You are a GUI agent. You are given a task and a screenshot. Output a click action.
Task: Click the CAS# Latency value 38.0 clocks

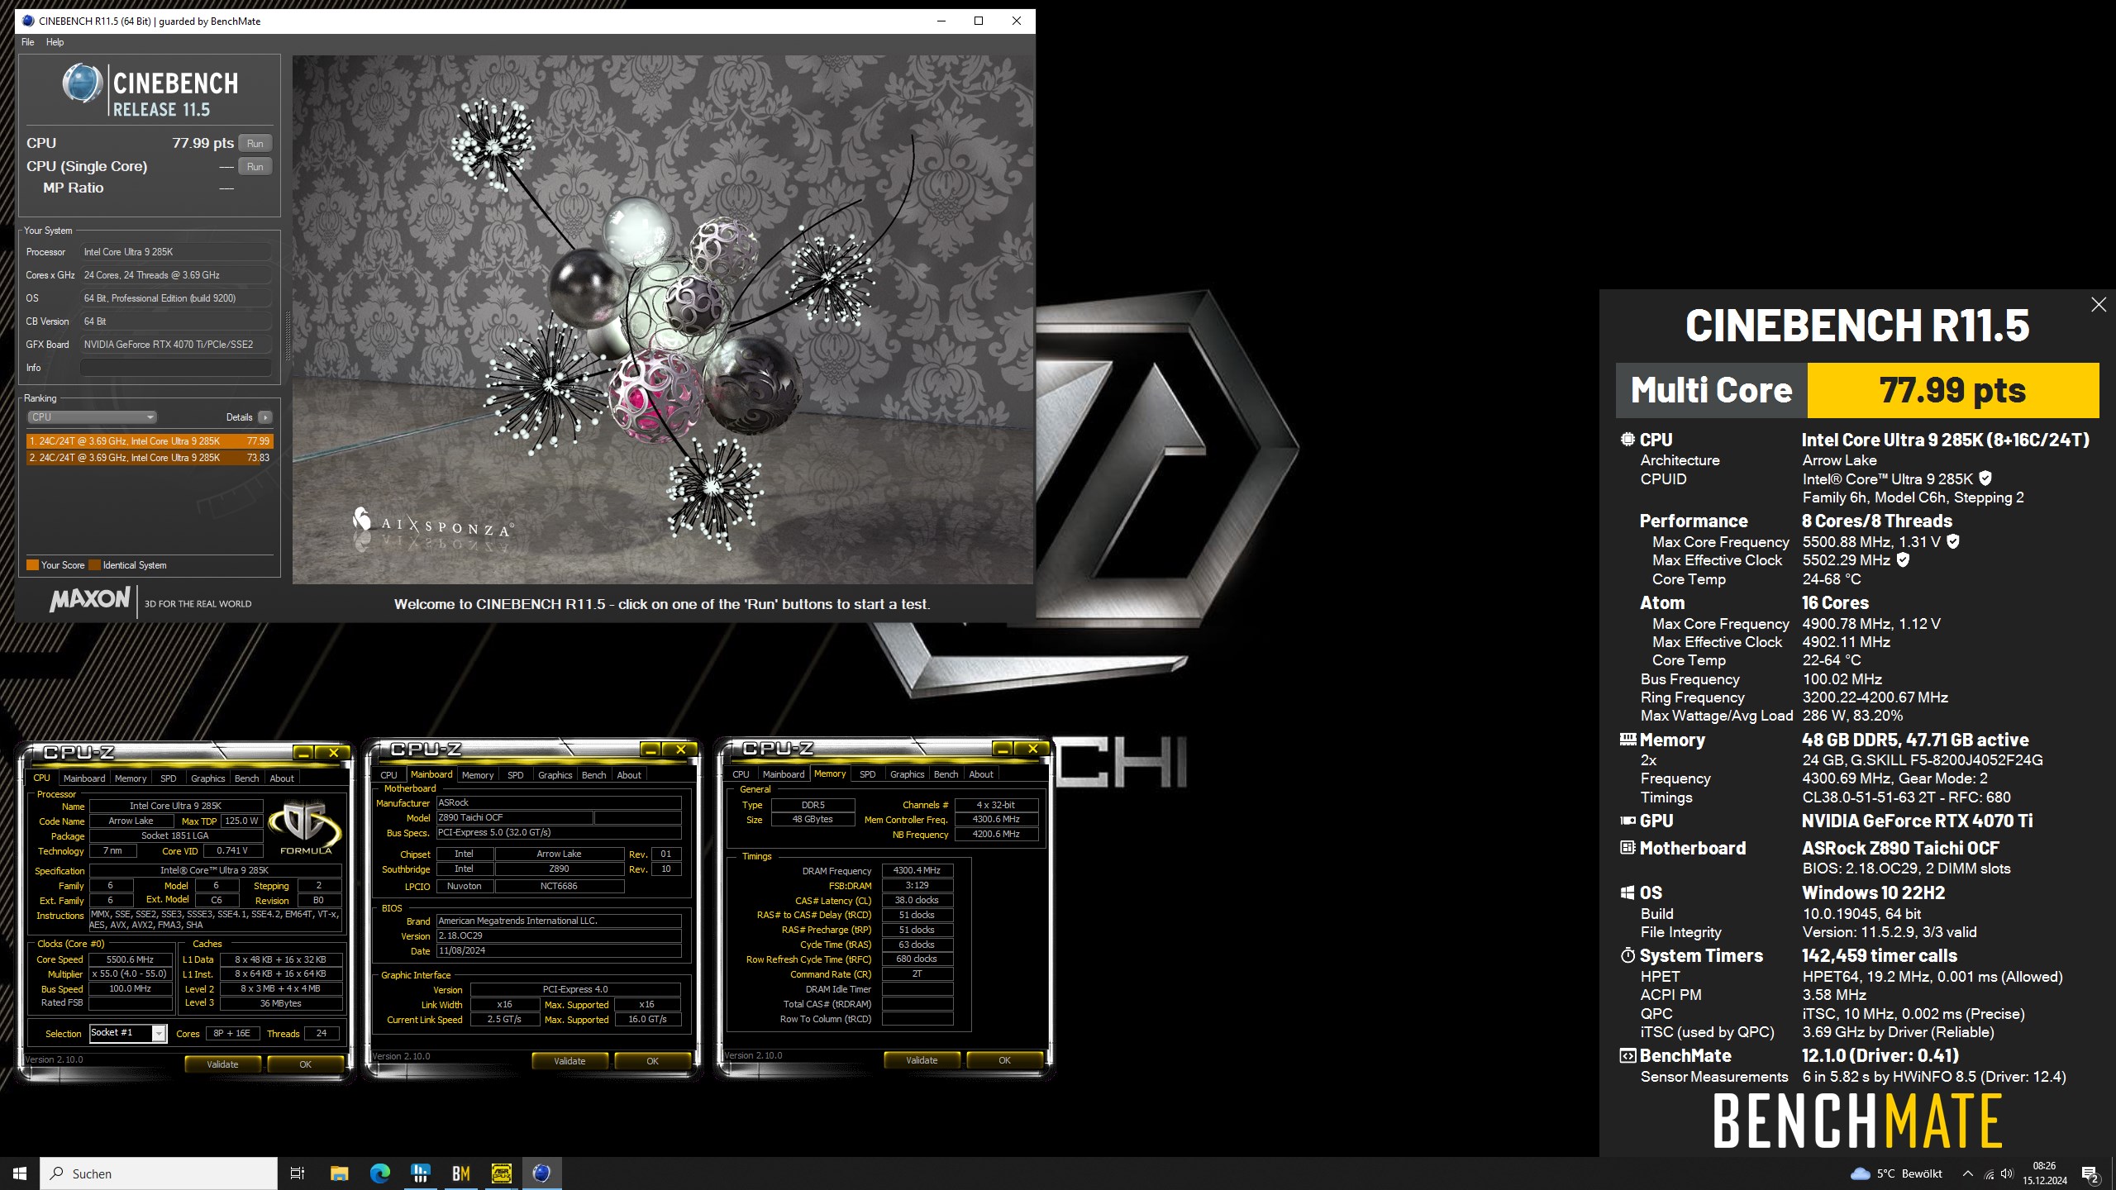coord(917,900)
